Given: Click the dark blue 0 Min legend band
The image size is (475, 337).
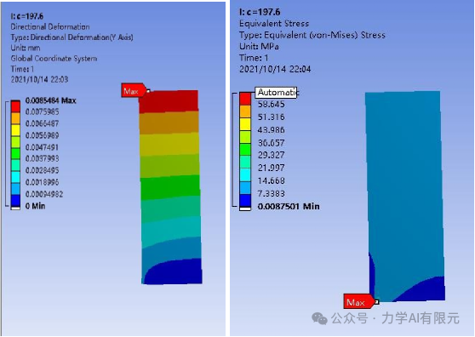Looking at the screenshot, I should (15, 201).
